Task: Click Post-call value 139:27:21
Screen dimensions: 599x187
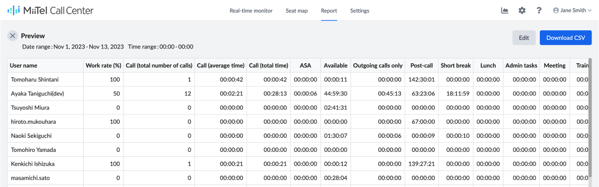Action: (422, 164)
